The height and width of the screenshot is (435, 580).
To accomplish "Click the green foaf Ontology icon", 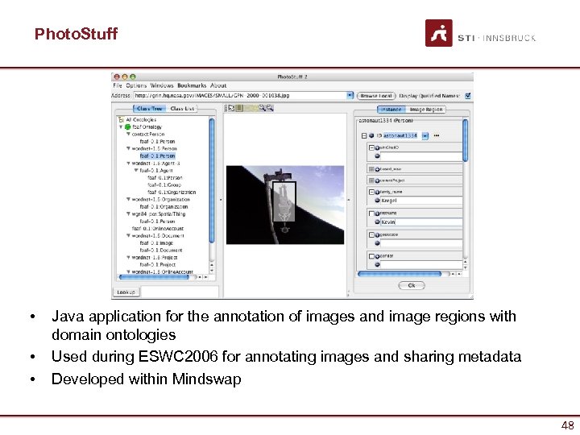I will coord(127,126).
